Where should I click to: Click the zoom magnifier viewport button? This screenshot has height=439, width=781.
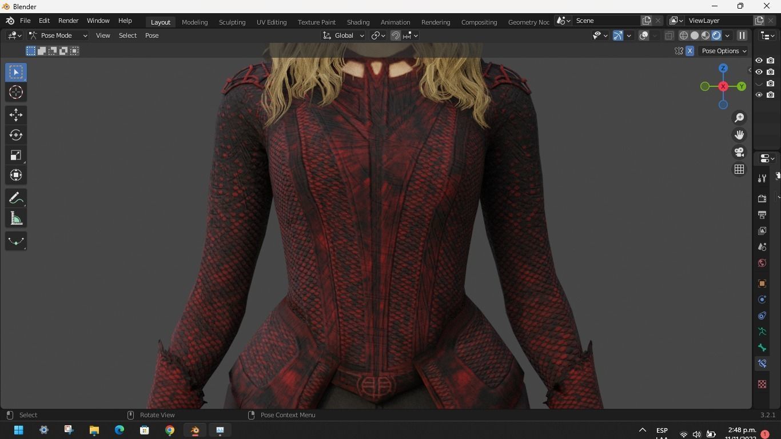(739, 118)
